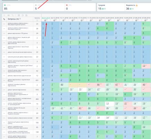Click the dash in the row with frequency 483
The height and width of the screenshot is (139, 151).
4,99
